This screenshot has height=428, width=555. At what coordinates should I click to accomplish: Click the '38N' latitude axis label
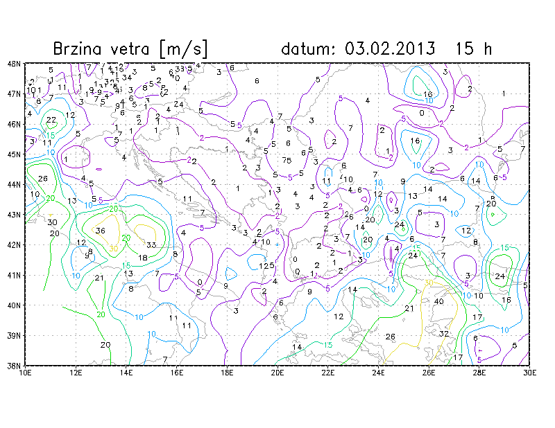coord(14,366)
